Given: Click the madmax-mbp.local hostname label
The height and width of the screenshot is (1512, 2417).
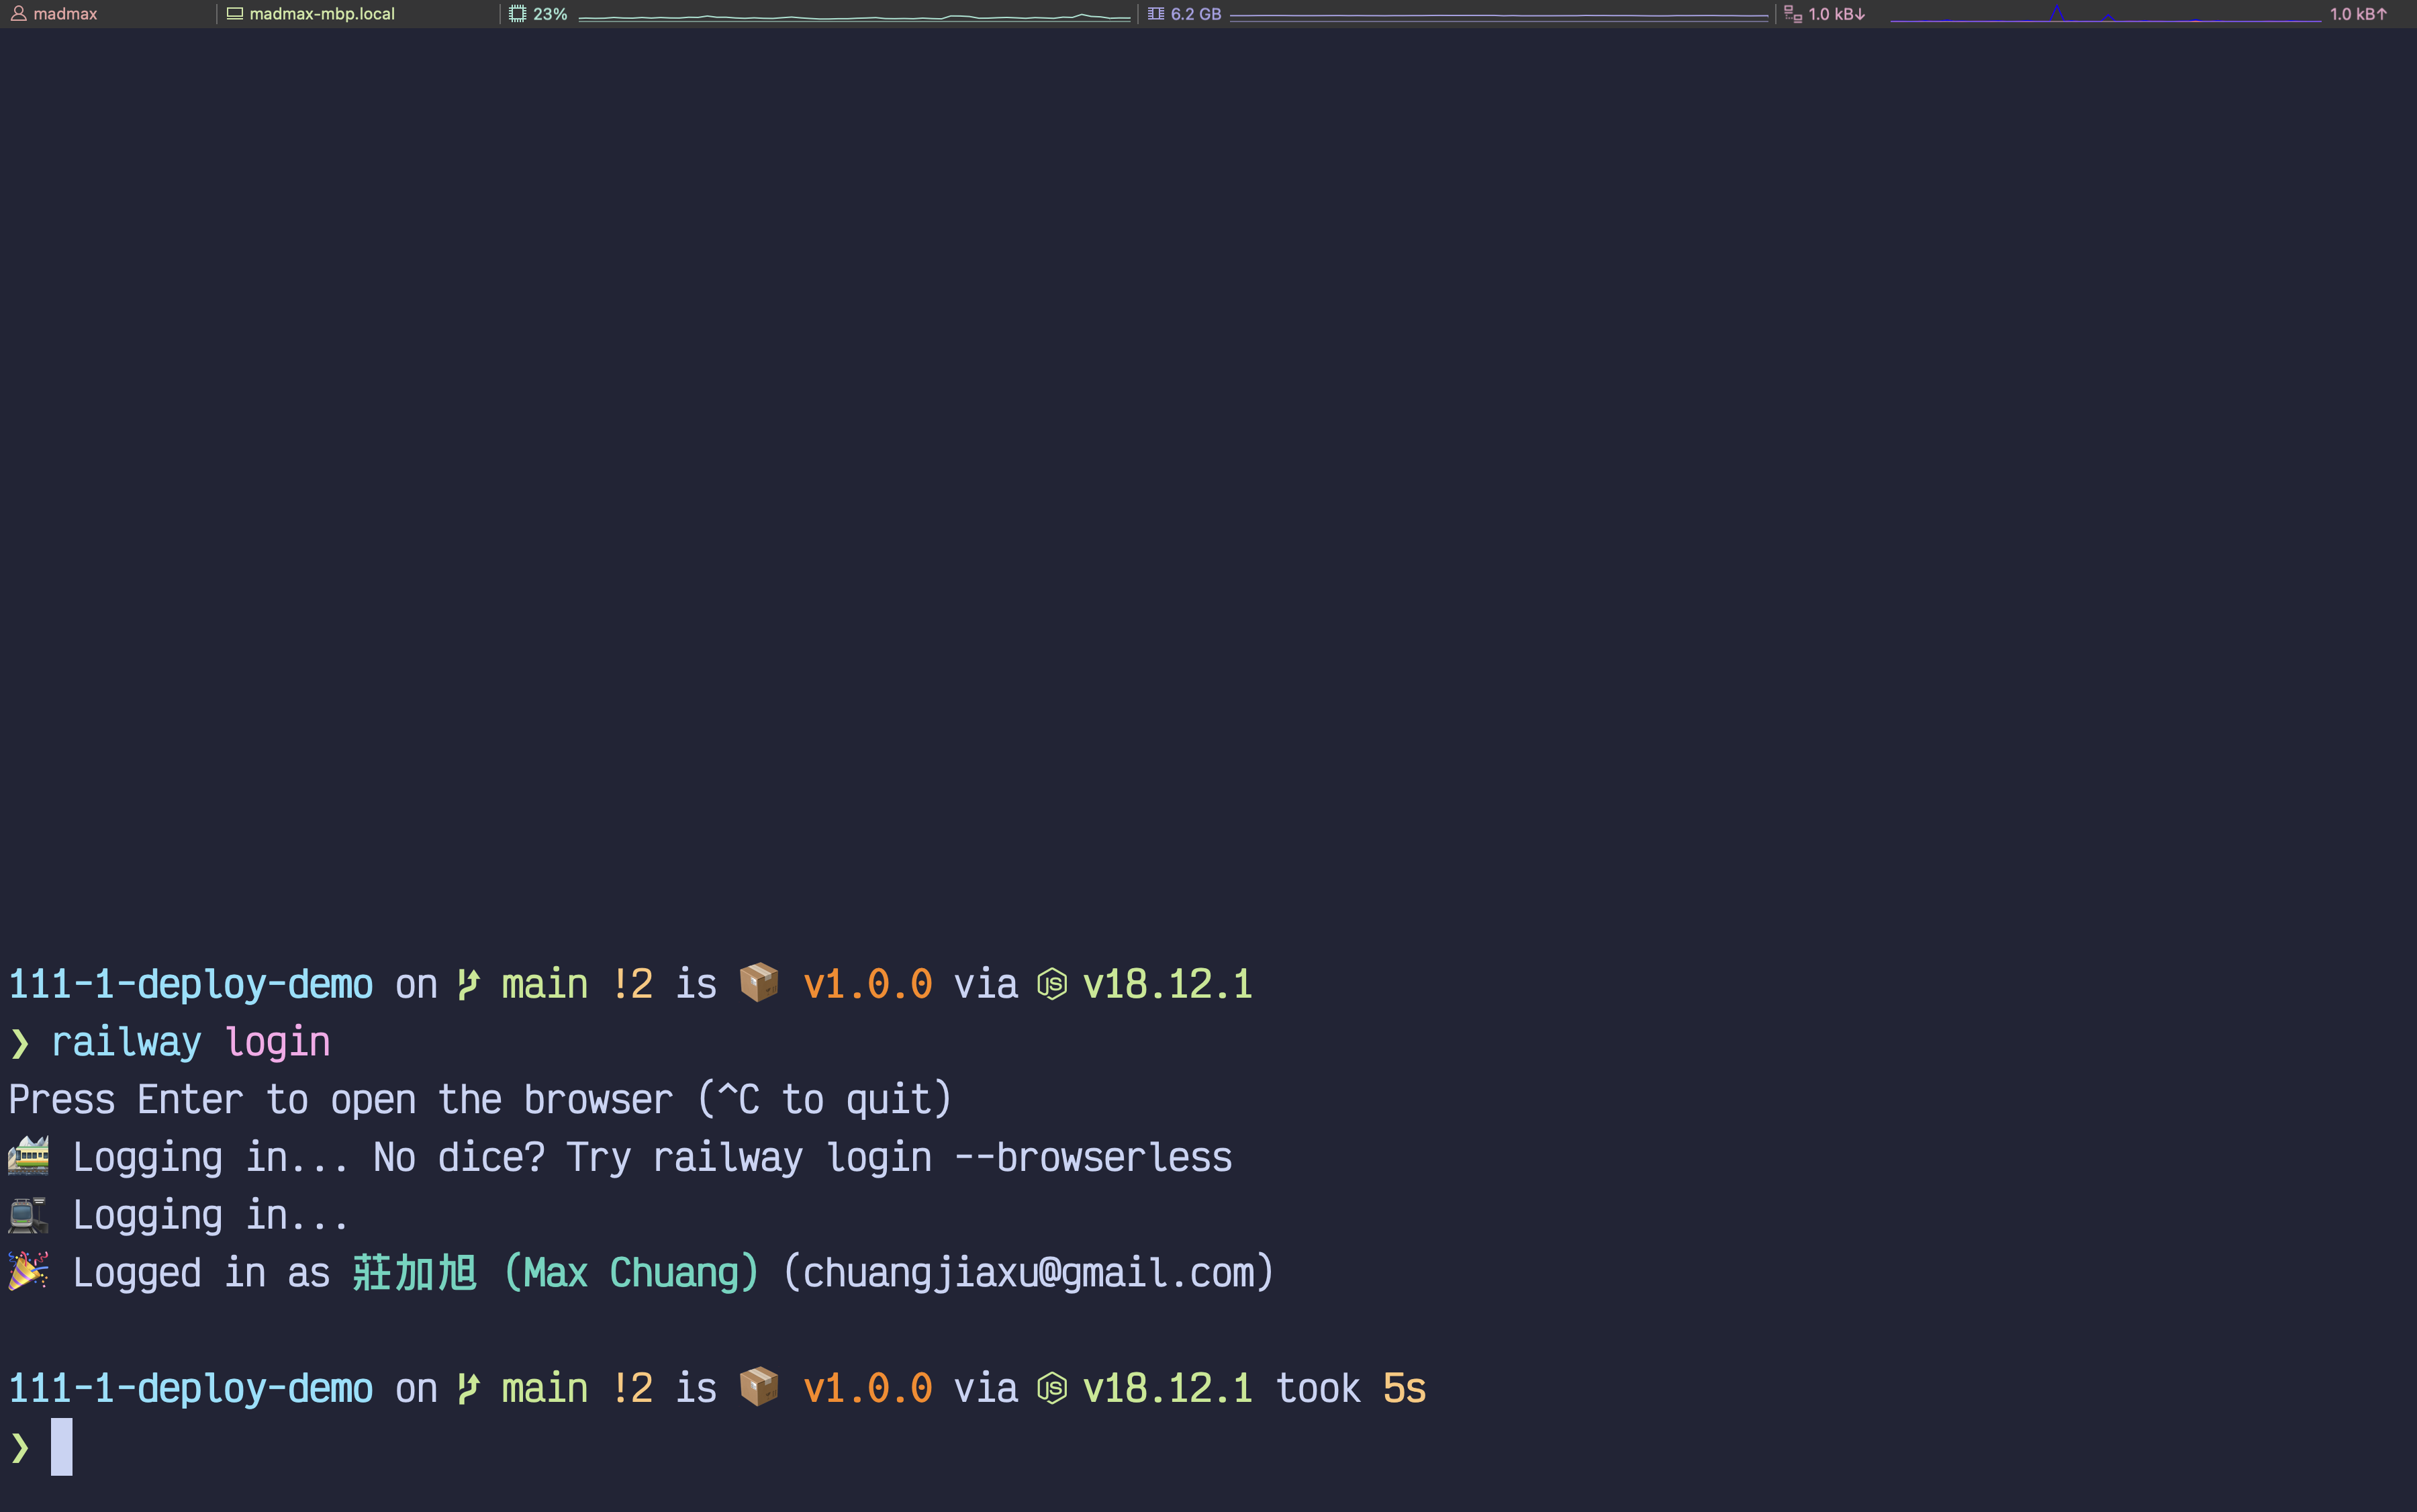Looking at the screenshot, I should coord(322,14).
